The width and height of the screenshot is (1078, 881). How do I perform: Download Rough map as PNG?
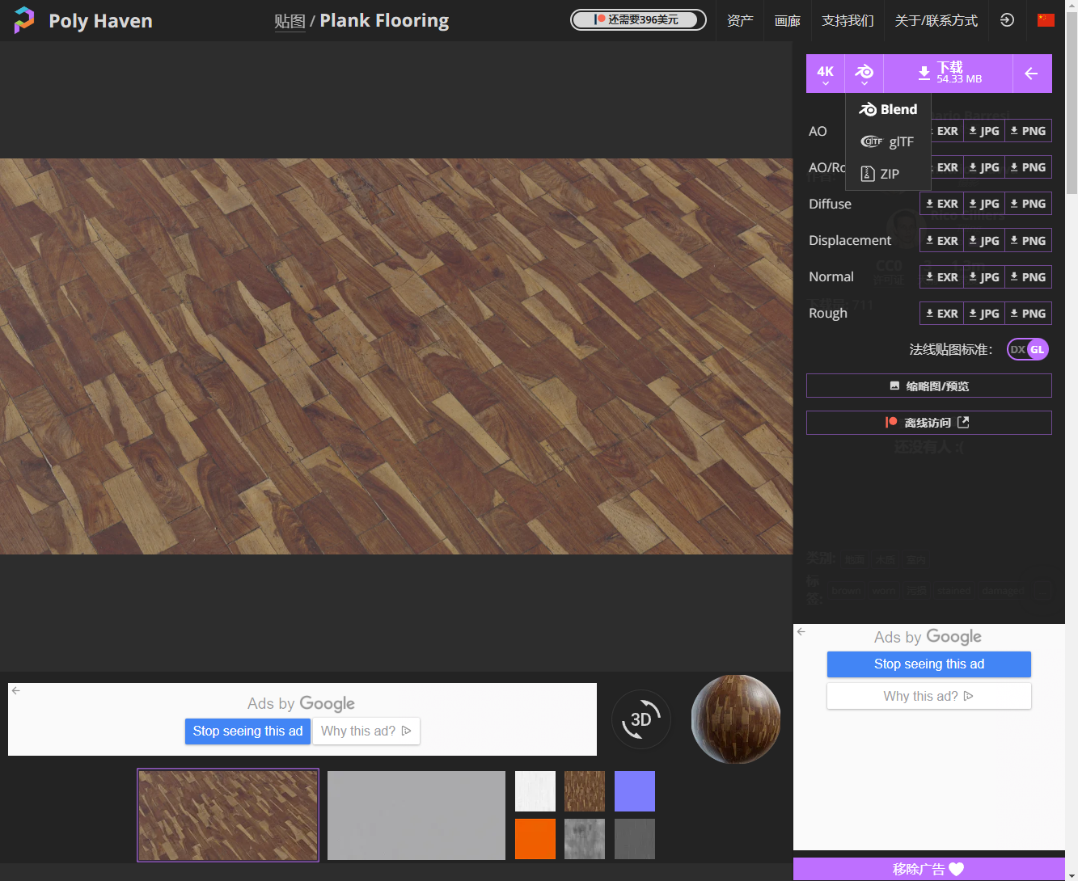1028,313
